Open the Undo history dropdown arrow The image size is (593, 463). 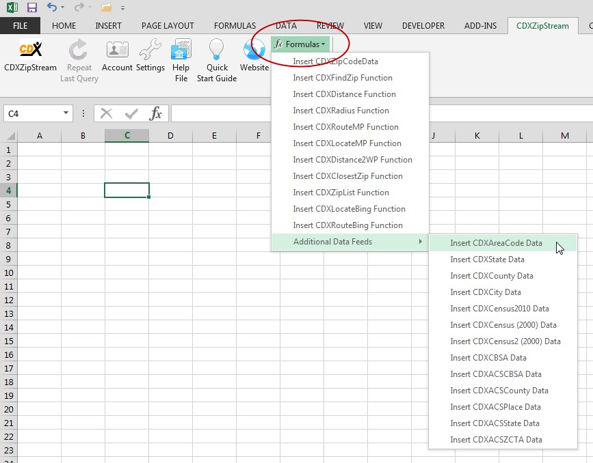click(x=62, y=8)
